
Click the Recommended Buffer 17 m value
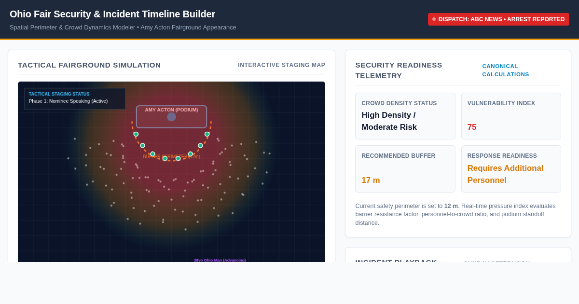click(x=371, y=180)
